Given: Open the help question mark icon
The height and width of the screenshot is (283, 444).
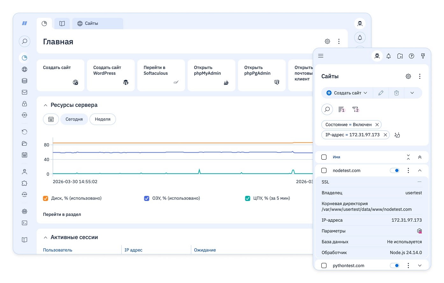Looking at the screenshot, I should pos(412,56).
